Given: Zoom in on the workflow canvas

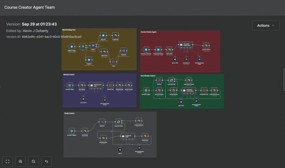Looking at the screenshot, I should point(20,161).
